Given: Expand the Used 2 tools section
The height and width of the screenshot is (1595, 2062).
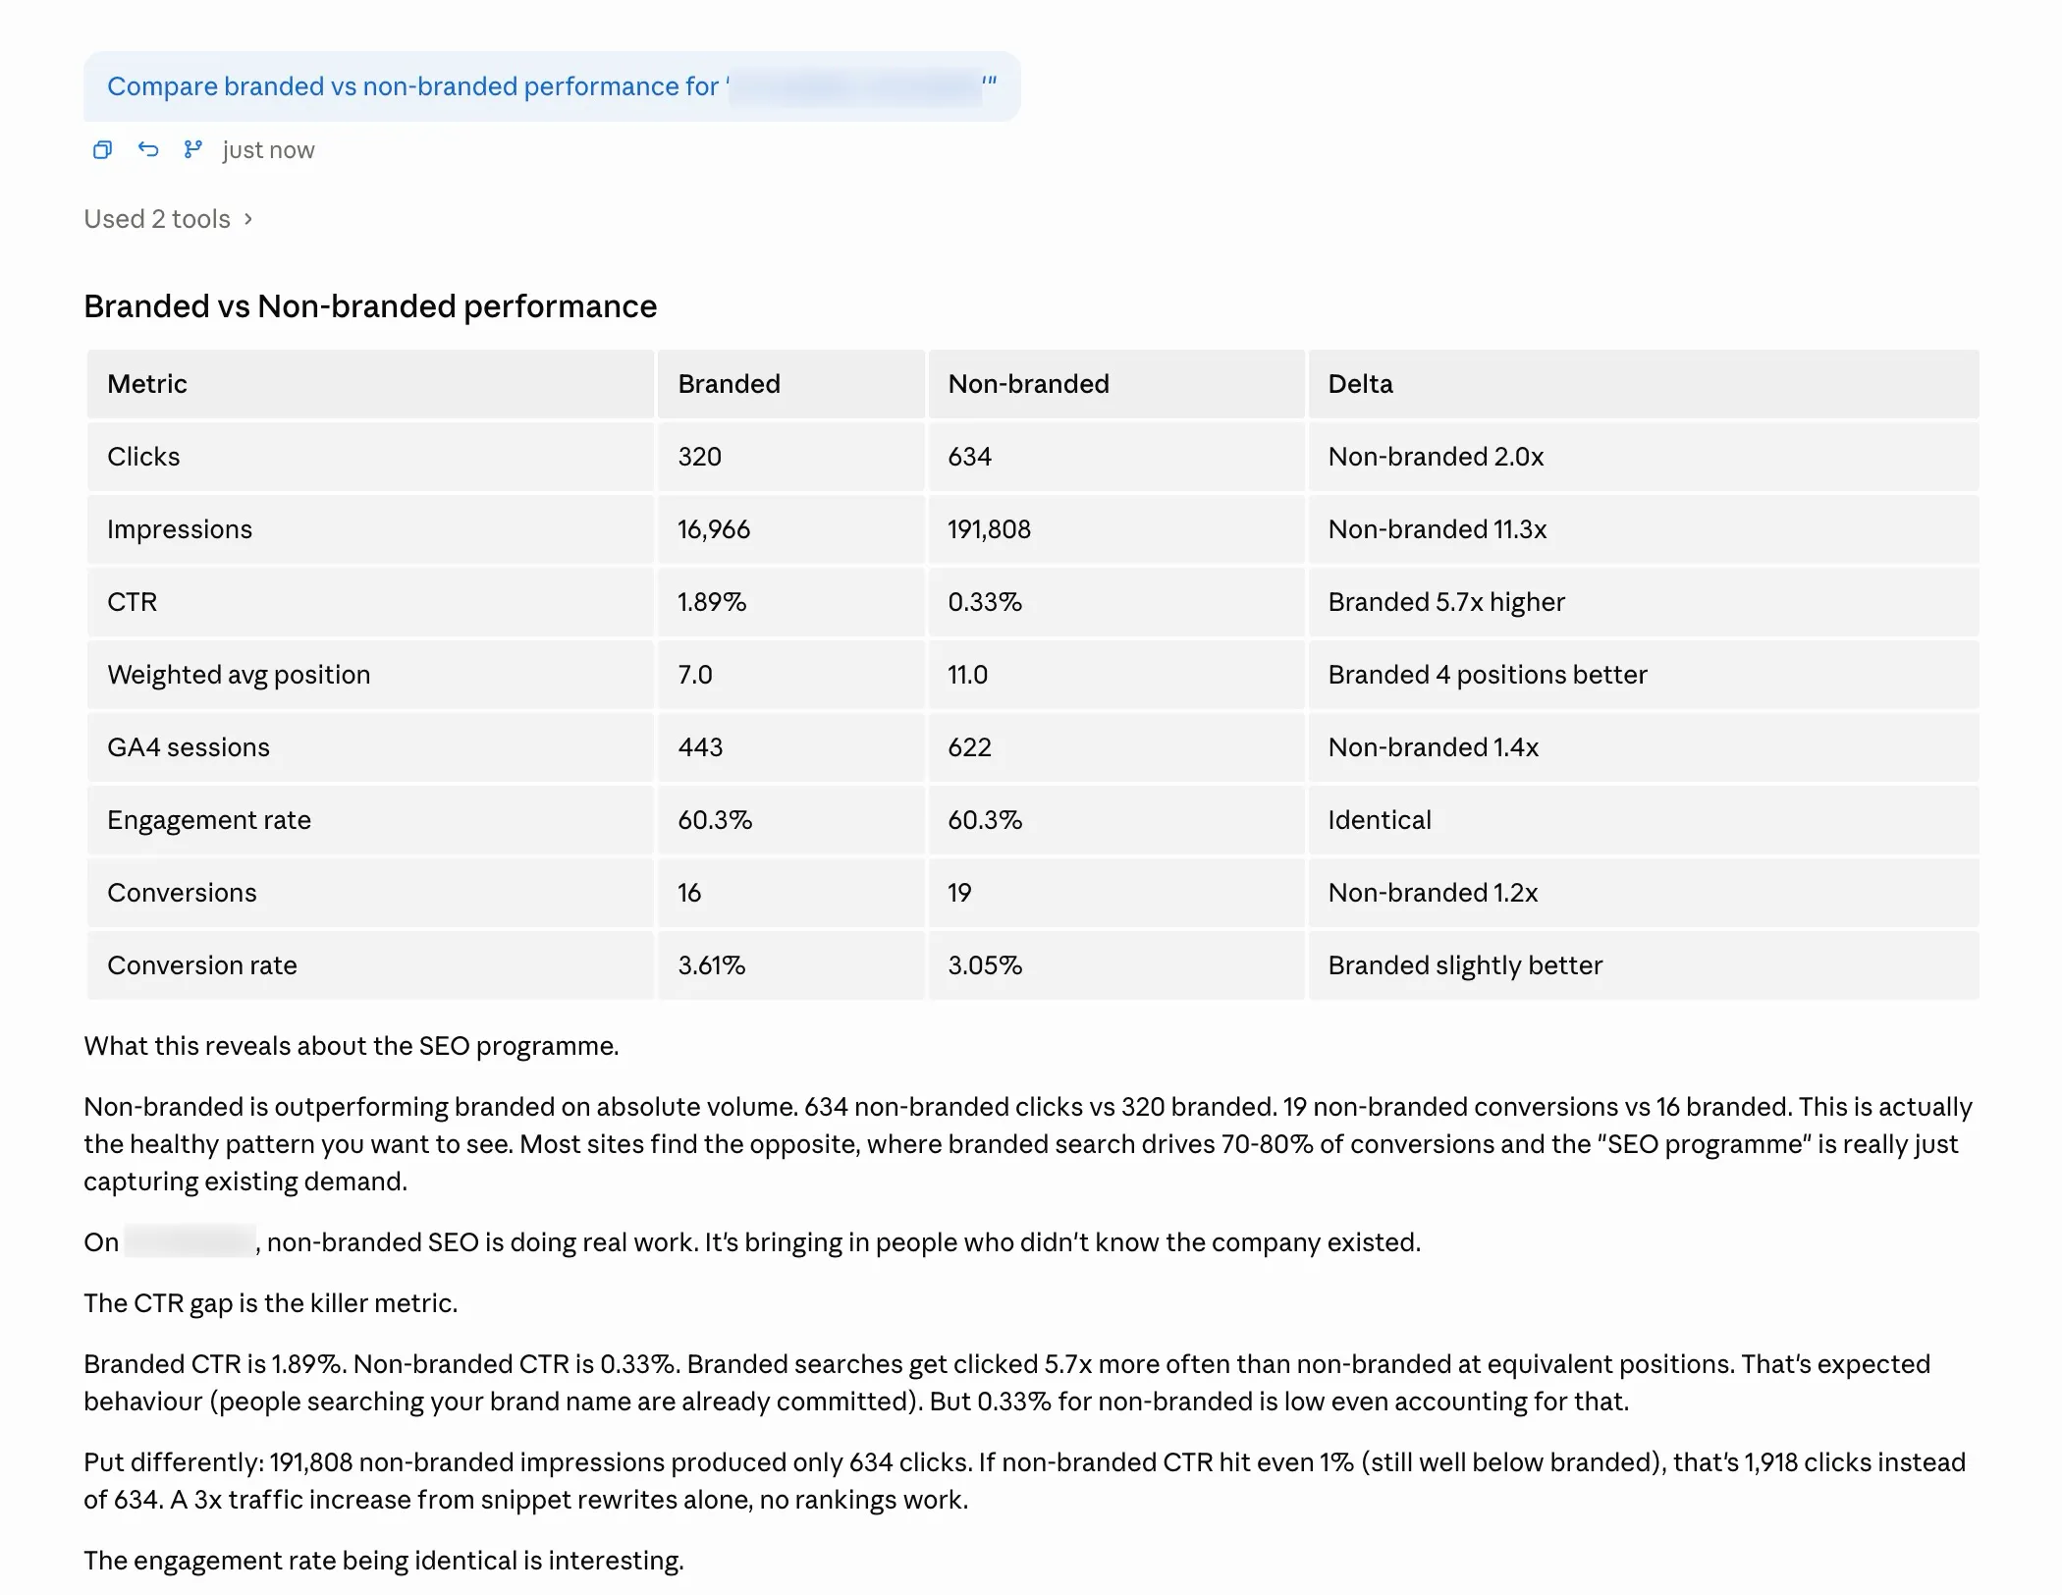Looking at the screenshot, I should tap(157, 219).
